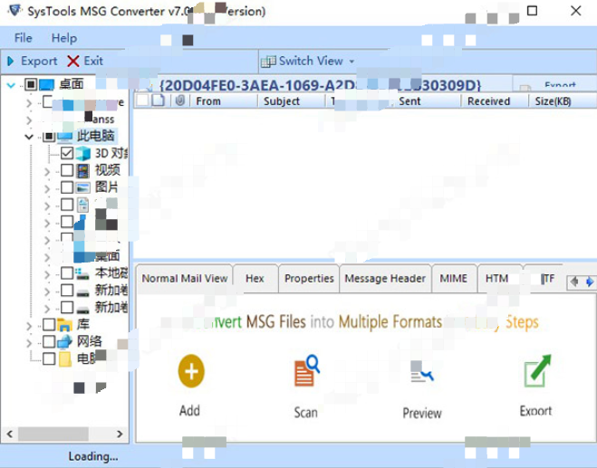Select the second 新加卷 drive icon
The height and width of the screenshot is (468, 597).
click(82, 310)
